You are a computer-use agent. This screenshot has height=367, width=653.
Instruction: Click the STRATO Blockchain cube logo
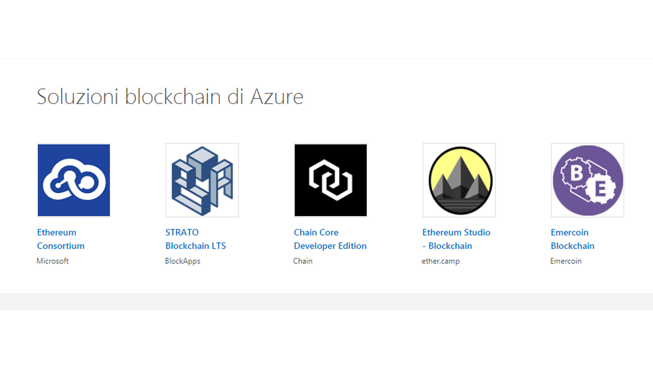(x=202, y=180)
